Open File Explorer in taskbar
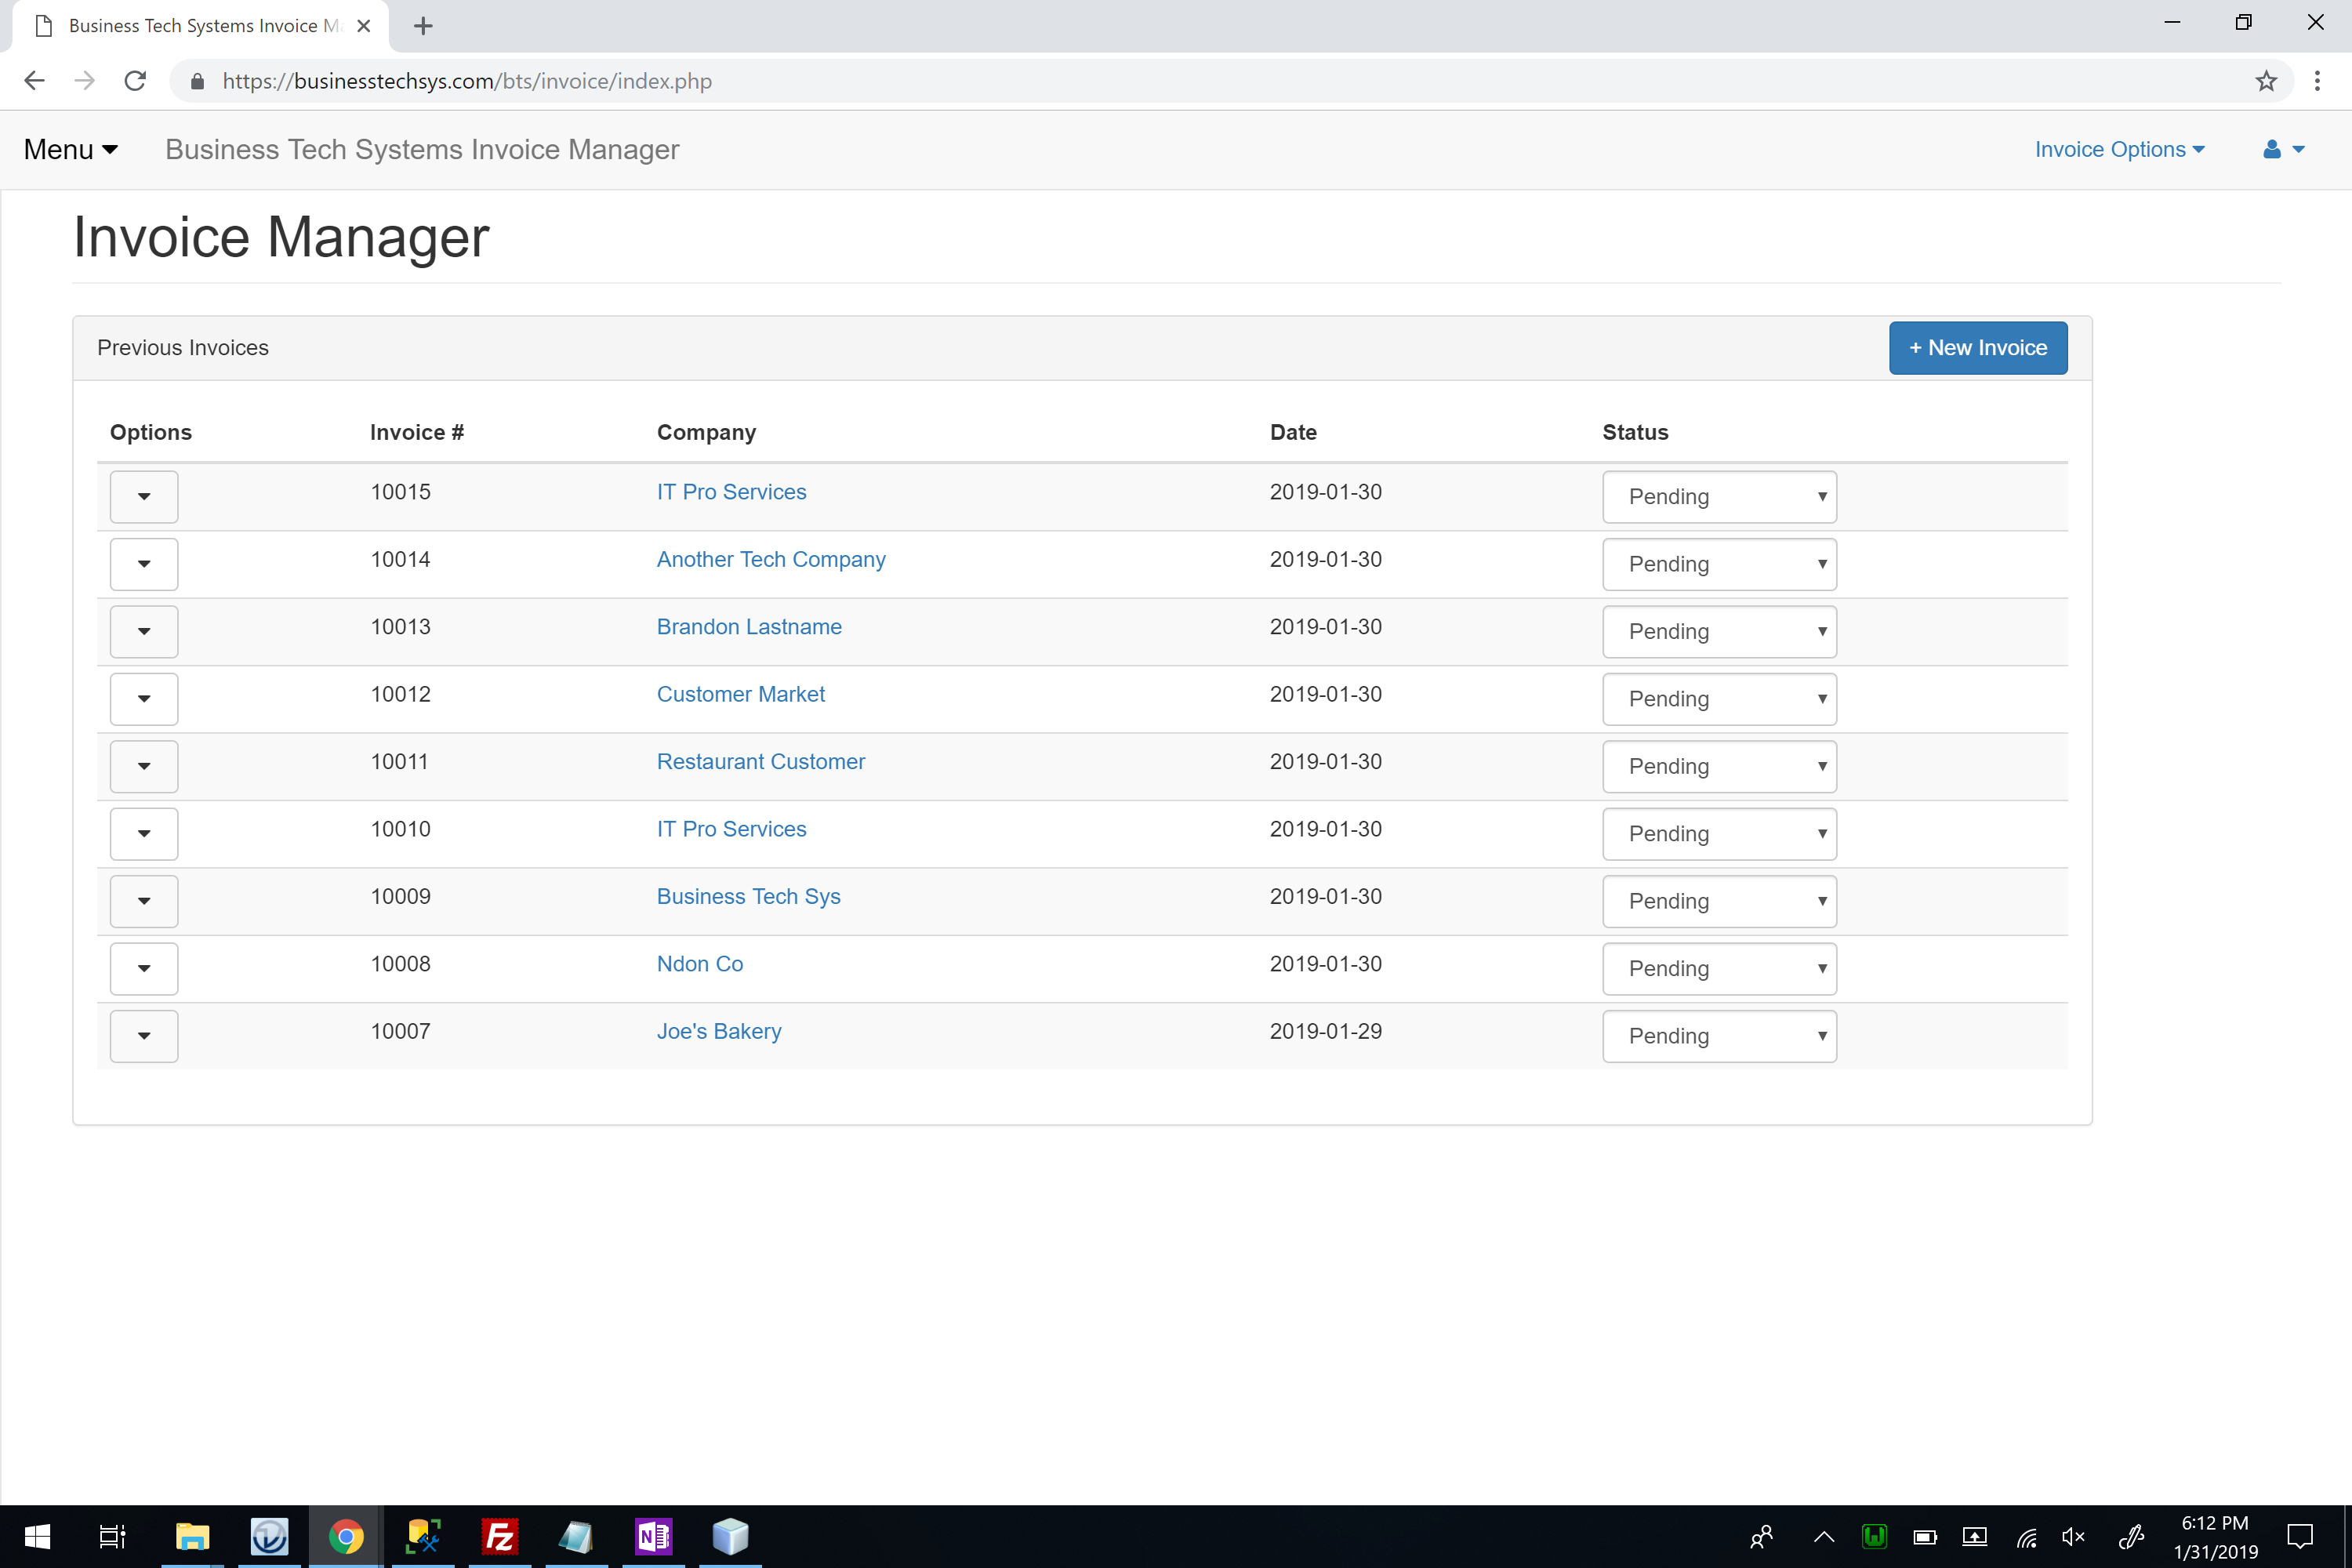2352x1568 pixels. coord(192,1536)
